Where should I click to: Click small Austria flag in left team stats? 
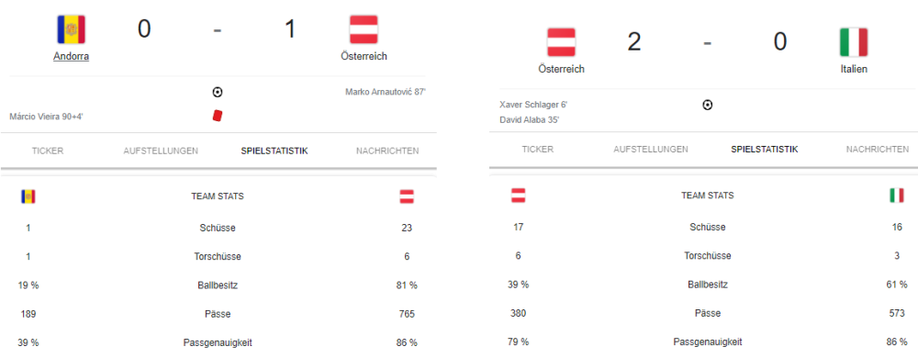[407, 196]
